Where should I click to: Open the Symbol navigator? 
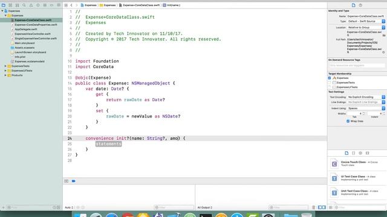click(x=18, y=5)
